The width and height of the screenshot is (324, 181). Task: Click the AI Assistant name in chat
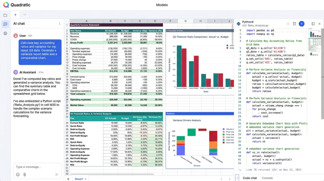[28, 72]
